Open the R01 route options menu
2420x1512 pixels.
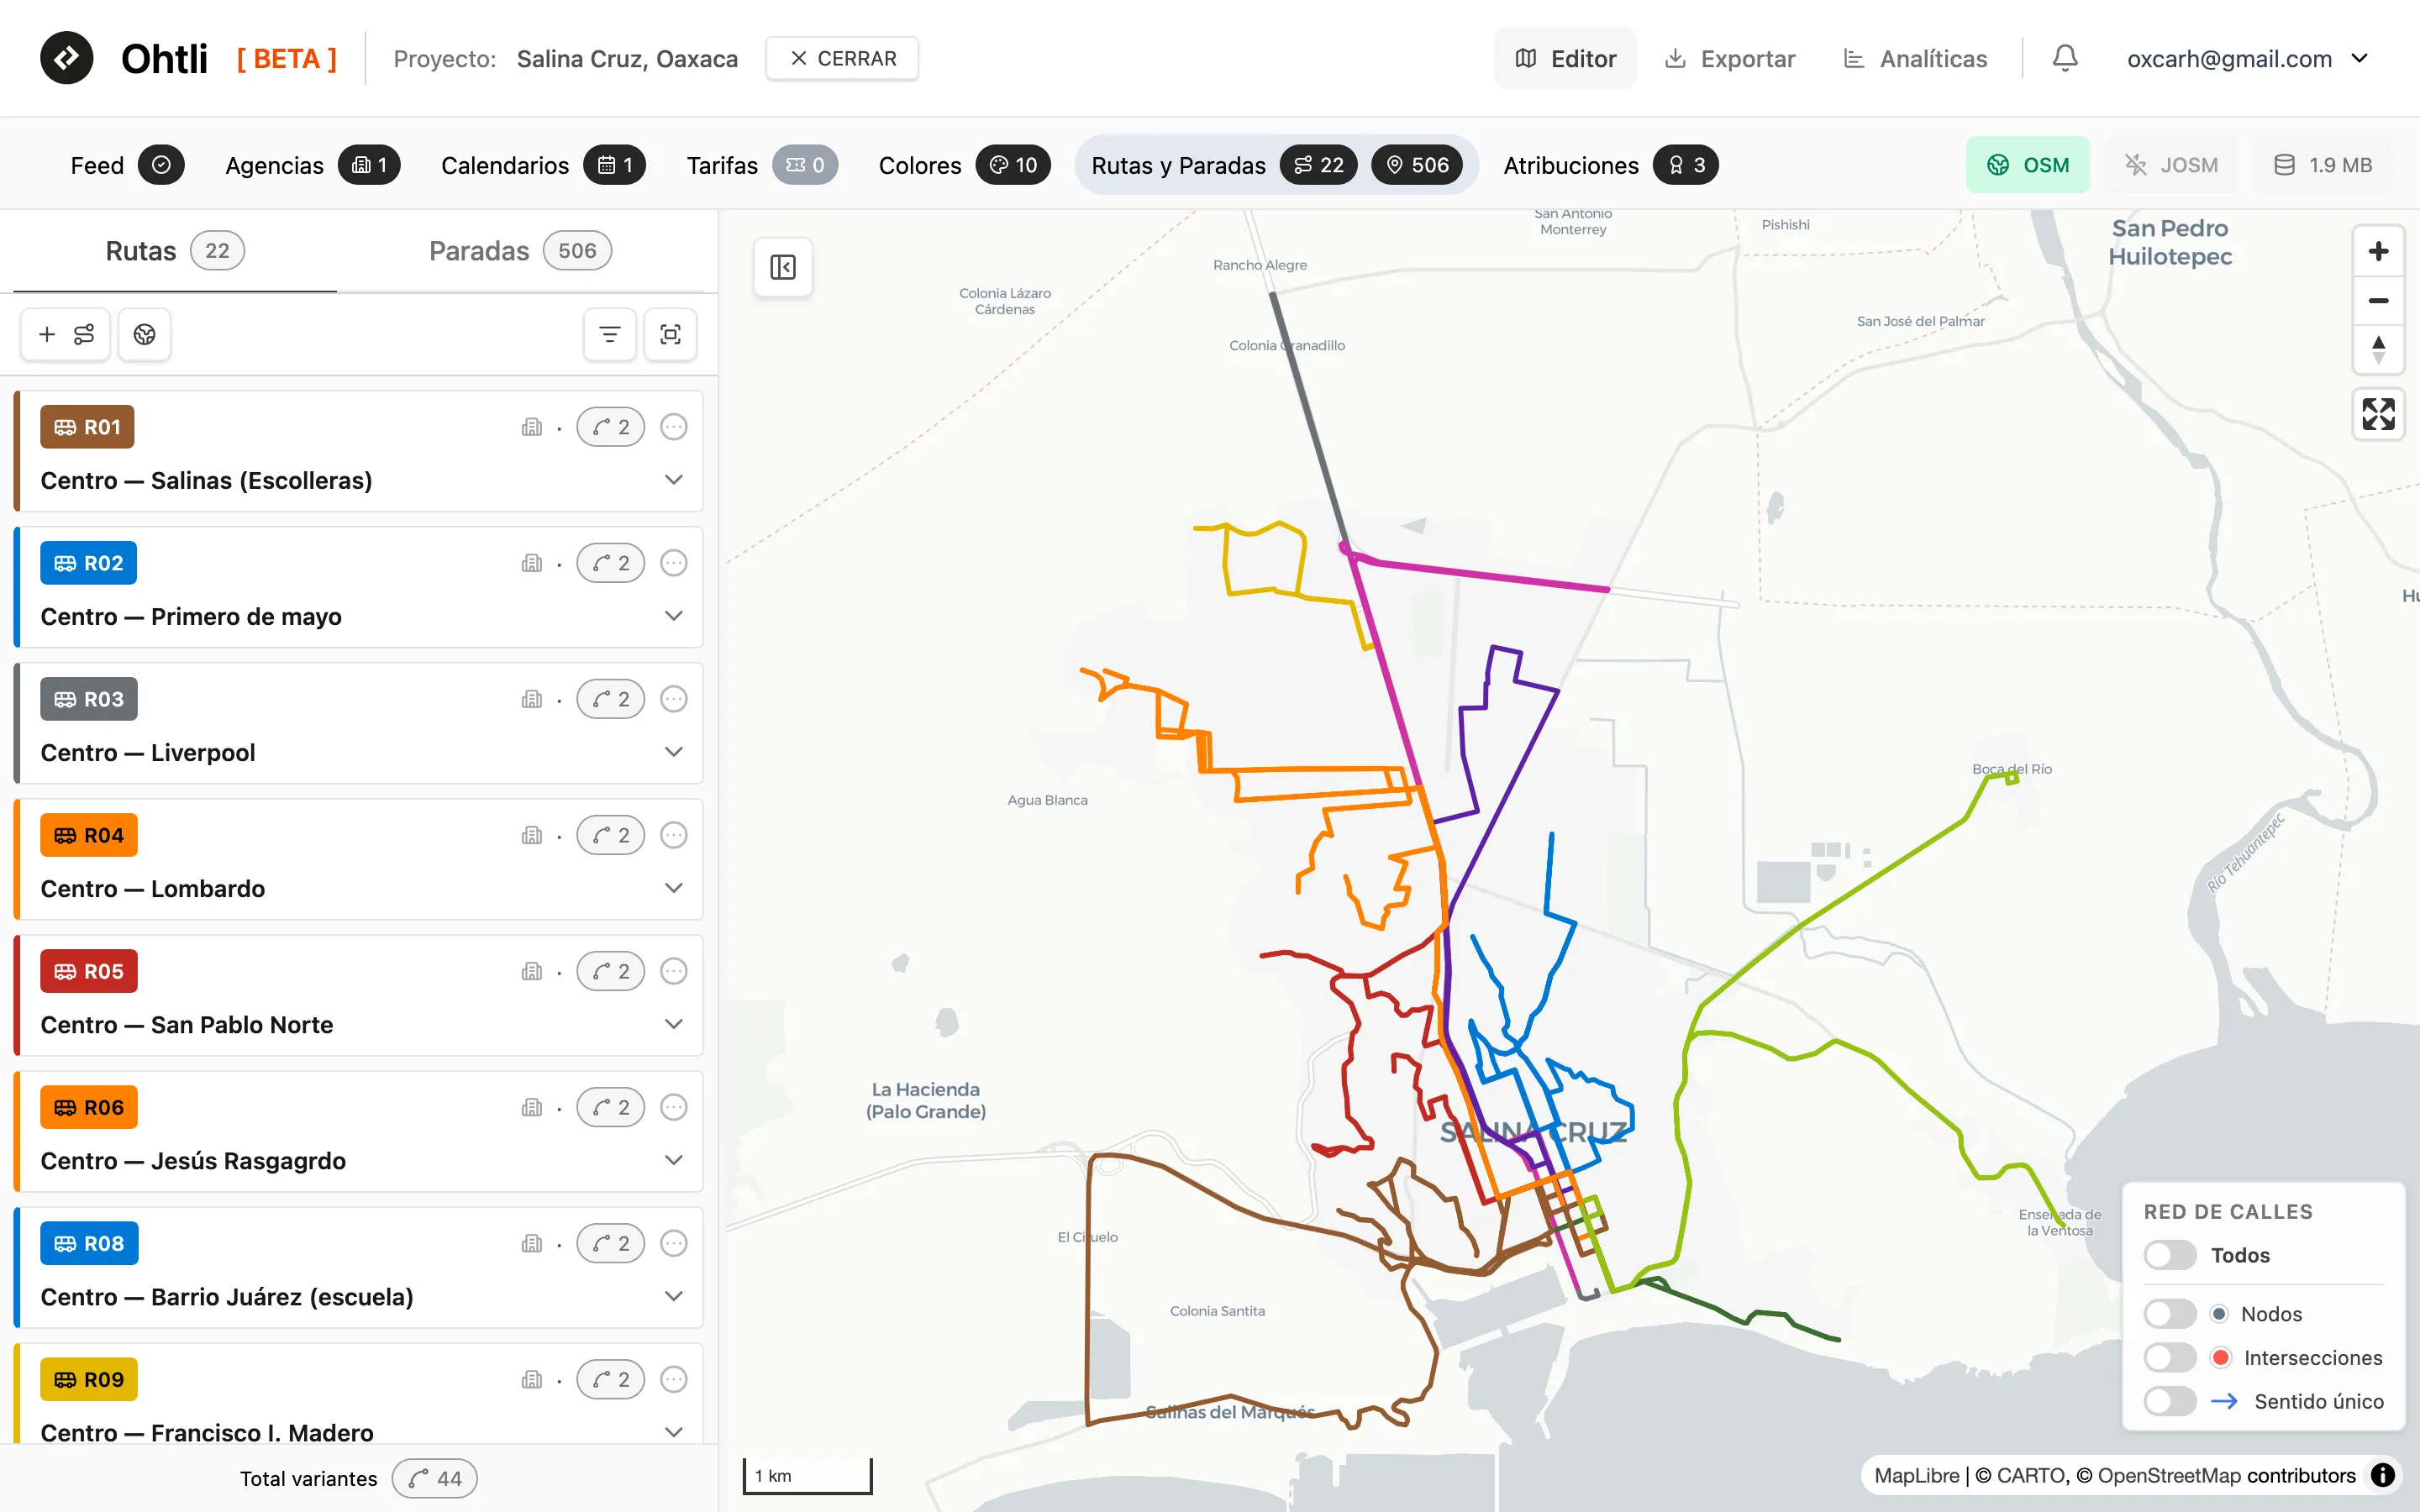click(674, 427)
